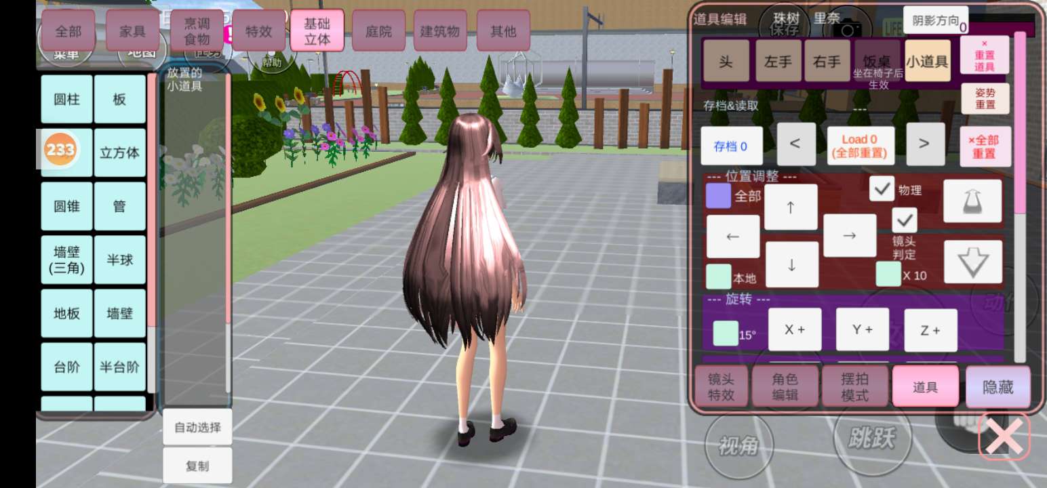The height and width of the screenshot is (488, 1047).
Task: Open the 其他 category tab
Action: click(503, 31)
